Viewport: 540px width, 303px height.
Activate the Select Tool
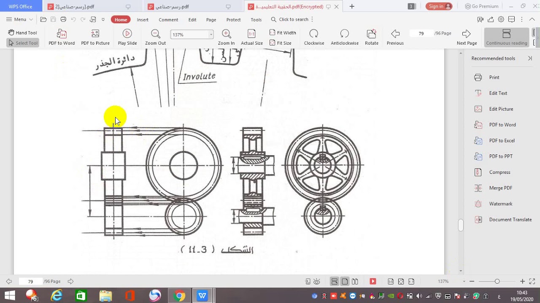pyautogui.click(x=23, y=43)
